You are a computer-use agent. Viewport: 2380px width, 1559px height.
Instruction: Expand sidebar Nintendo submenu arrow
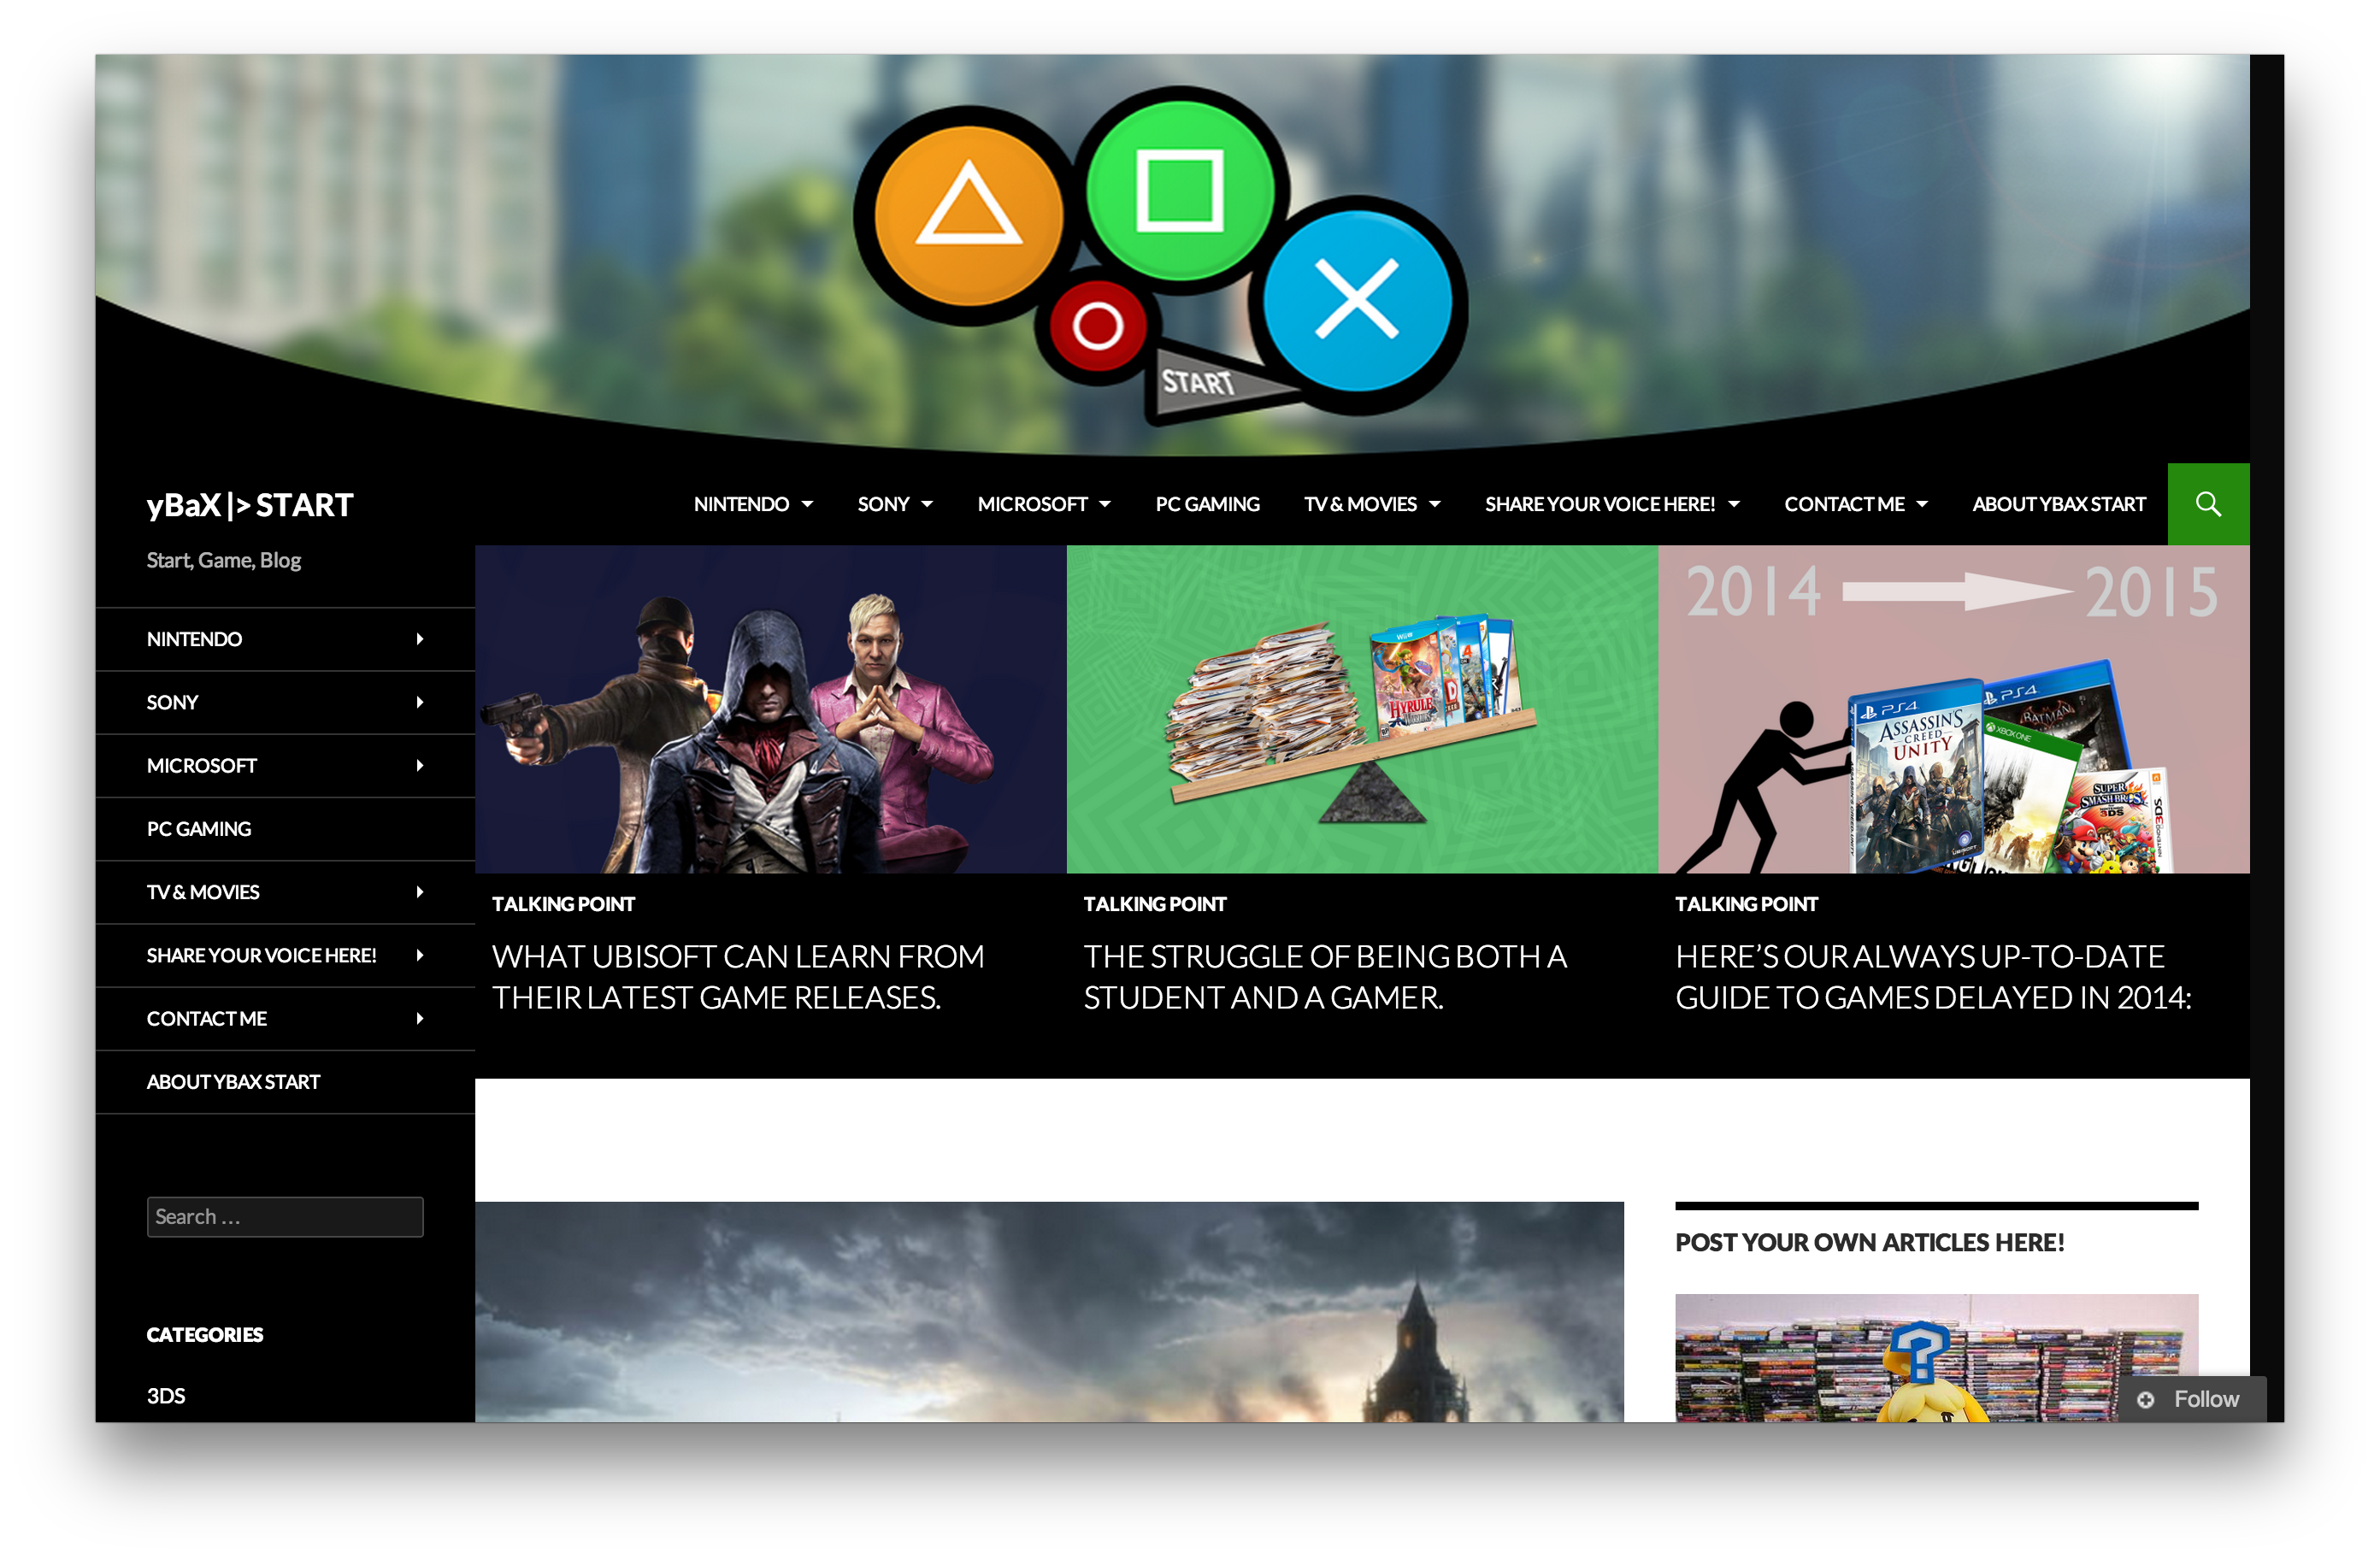click(x=420, y=639)
